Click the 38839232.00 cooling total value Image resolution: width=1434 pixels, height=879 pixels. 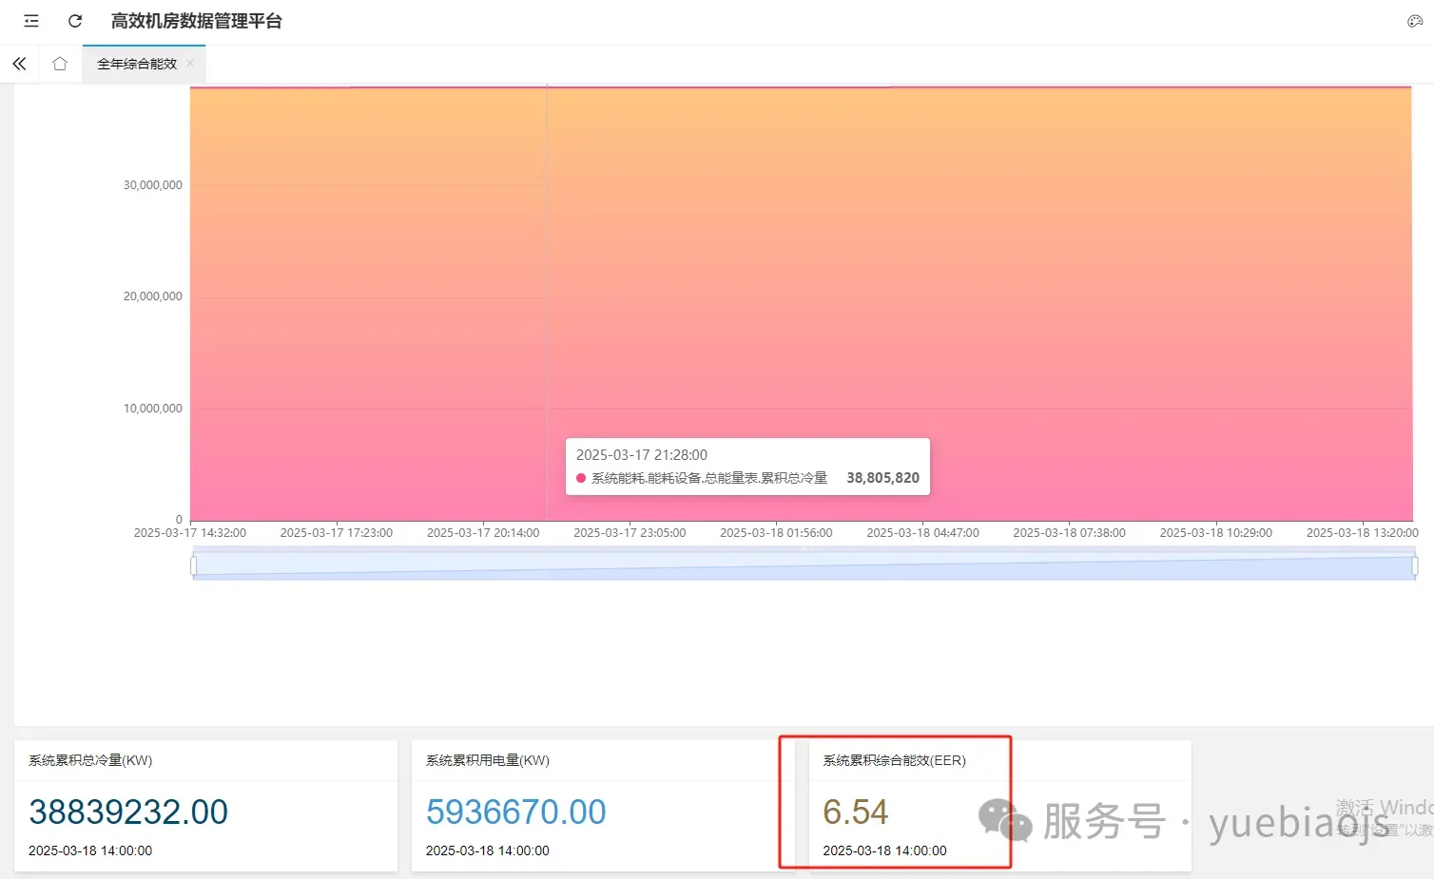[128, 812]
